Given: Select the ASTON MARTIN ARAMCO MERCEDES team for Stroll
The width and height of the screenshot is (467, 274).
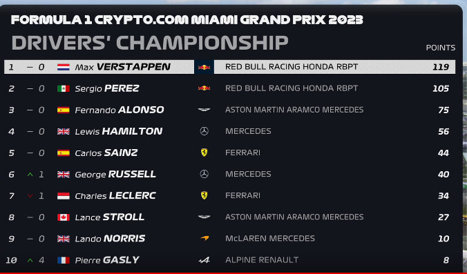Looking at the screenshot, I should (x=294, y=217).
